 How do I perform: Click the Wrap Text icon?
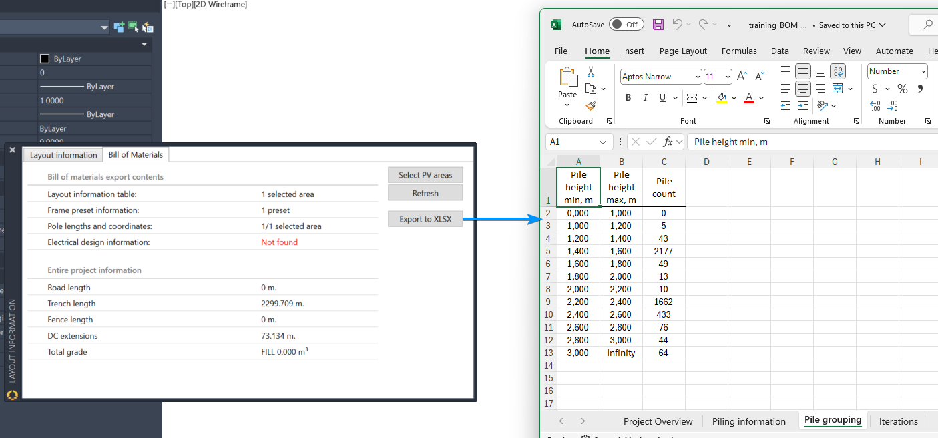point(838,71)
